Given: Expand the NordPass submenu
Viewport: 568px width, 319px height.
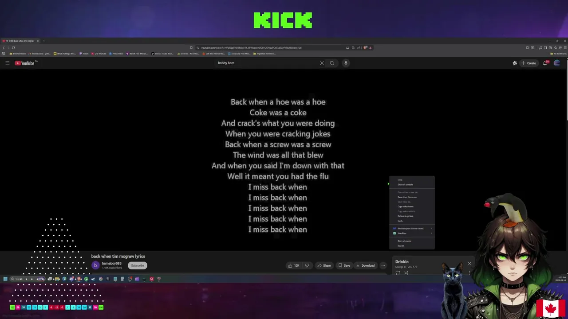Looking at the screenshot, I should click(412, 233).
